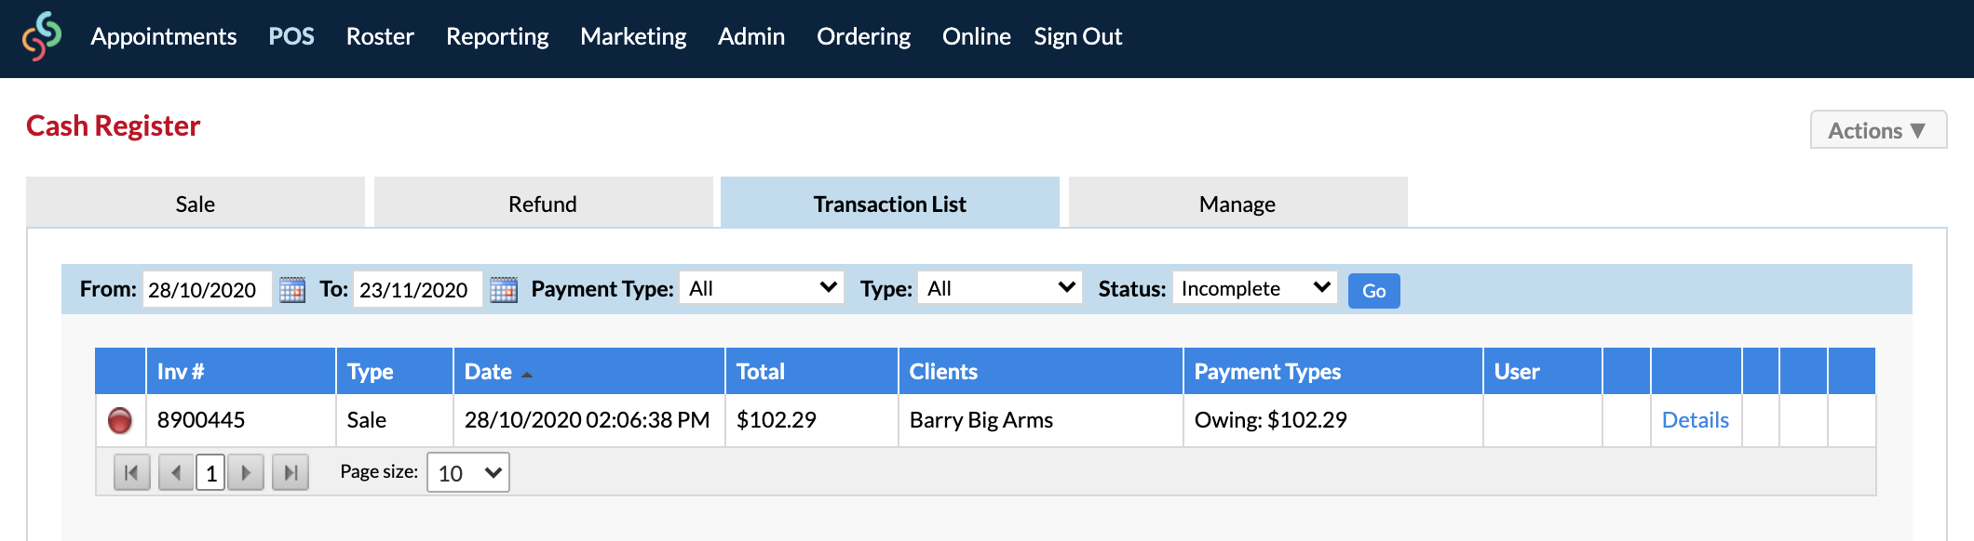The height and width of the screenshot is (541, 1974).
Task: Switch to the Refund tab
Action: coord(543,203)
